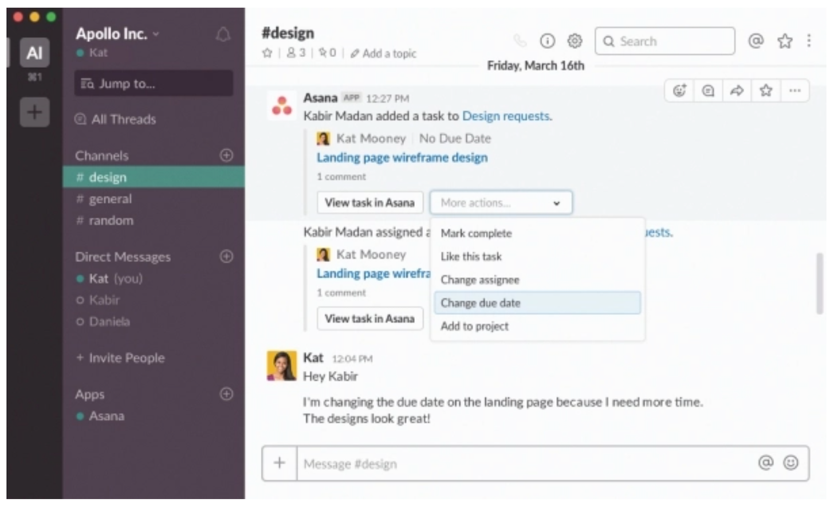834x511 pixels.
Task: Open more message actions ellipsis
Action: tap(794, 91)
